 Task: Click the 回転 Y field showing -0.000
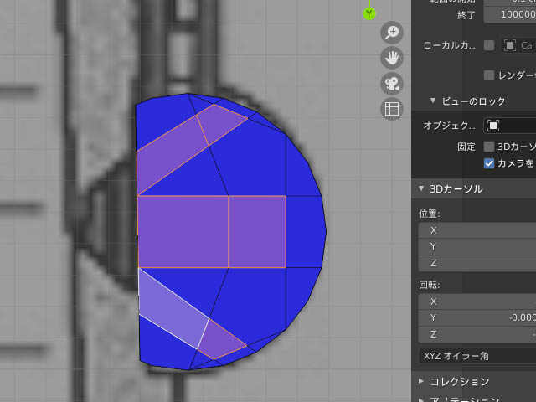click(477, 318)
